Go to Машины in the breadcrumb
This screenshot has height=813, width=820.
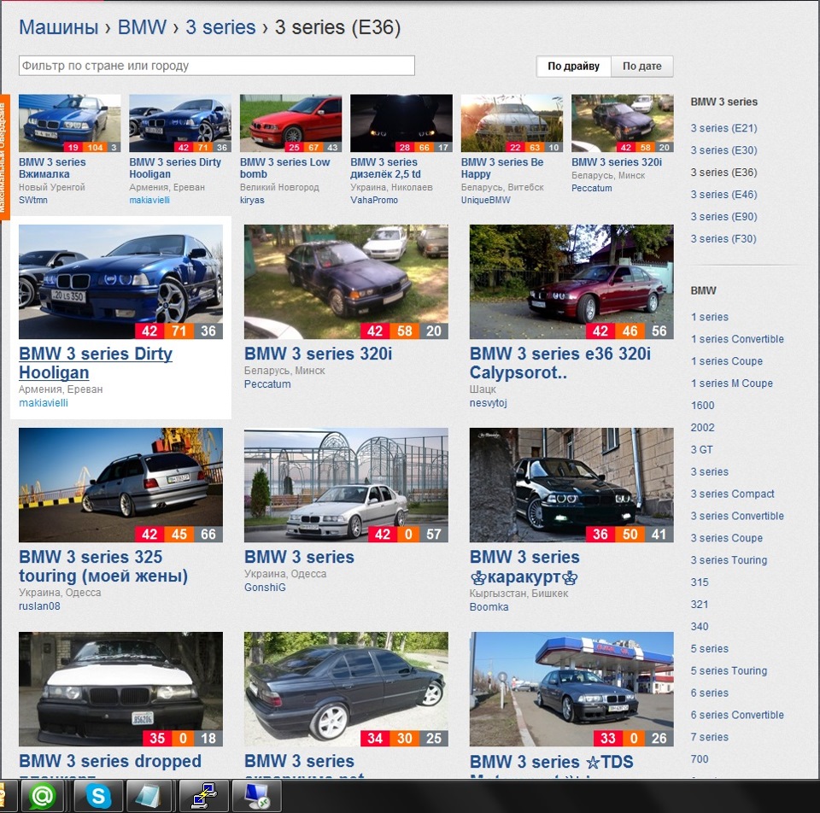click(59, 27)
